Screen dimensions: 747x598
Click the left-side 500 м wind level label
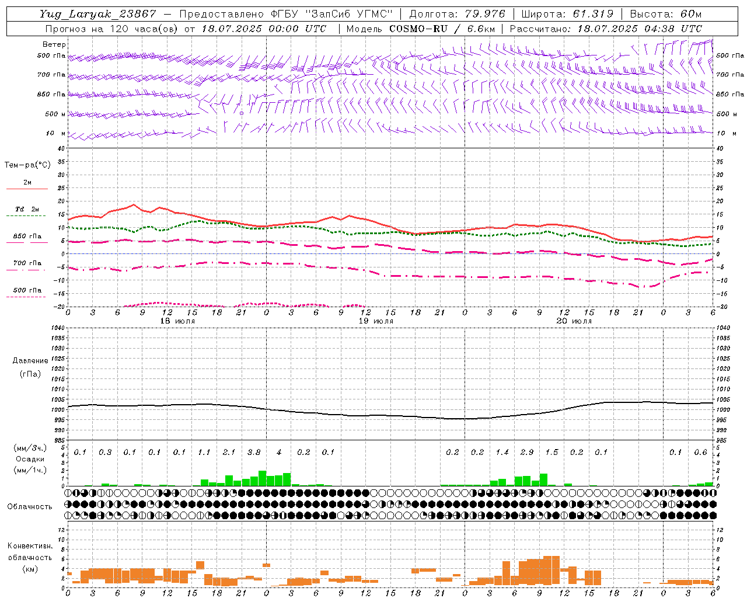coord(55,114)
